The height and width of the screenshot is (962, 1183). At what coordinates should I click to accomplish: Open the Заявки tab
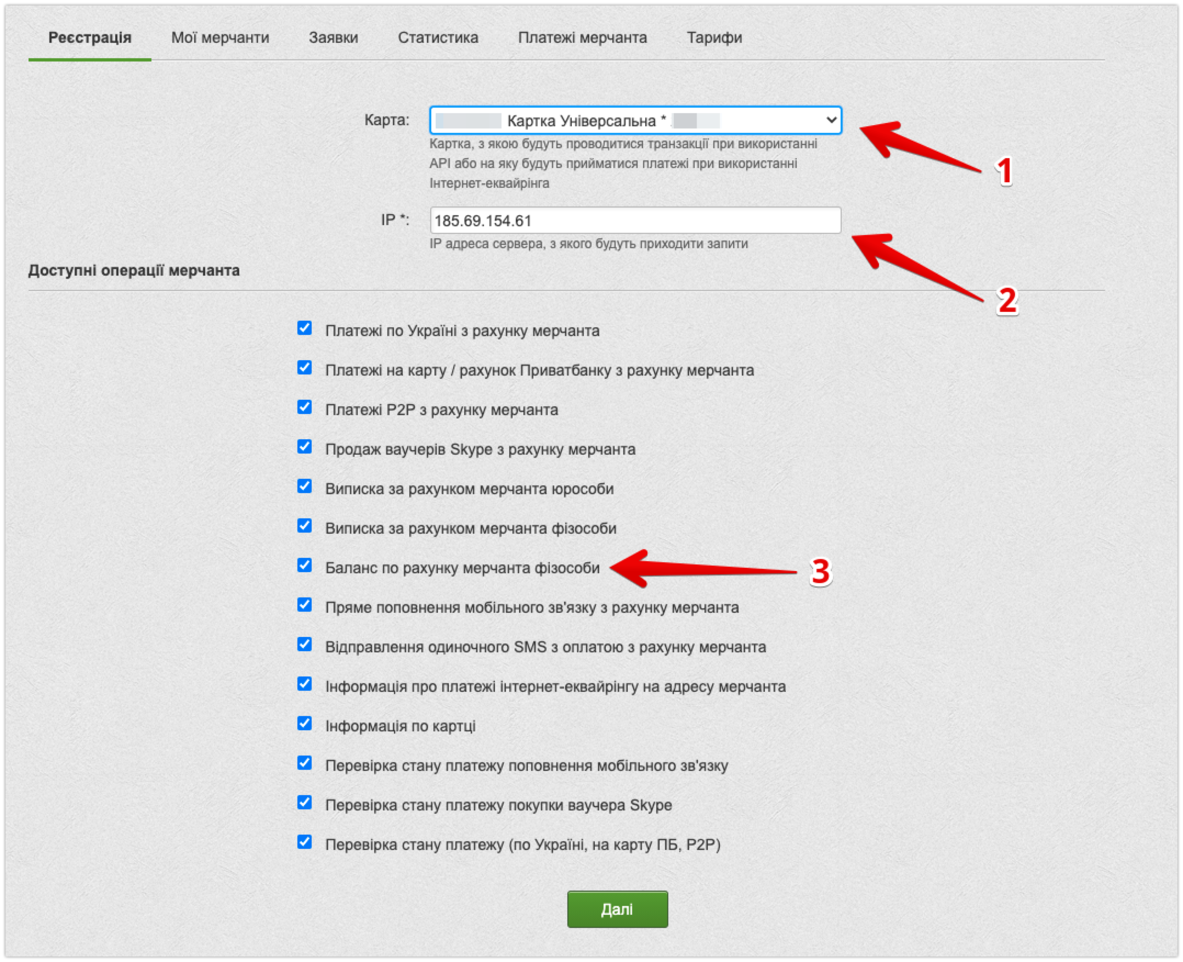333,38
